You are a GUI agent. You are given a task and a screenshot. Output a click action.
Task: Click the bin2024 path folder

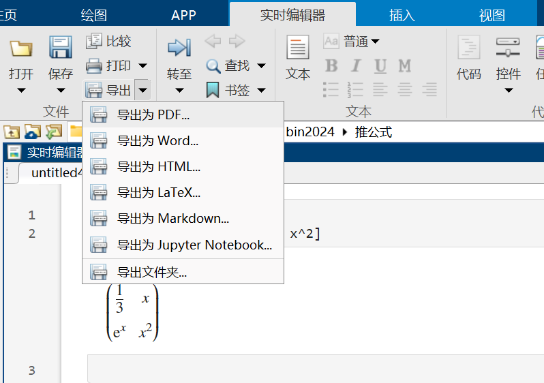tap(310, 132)
